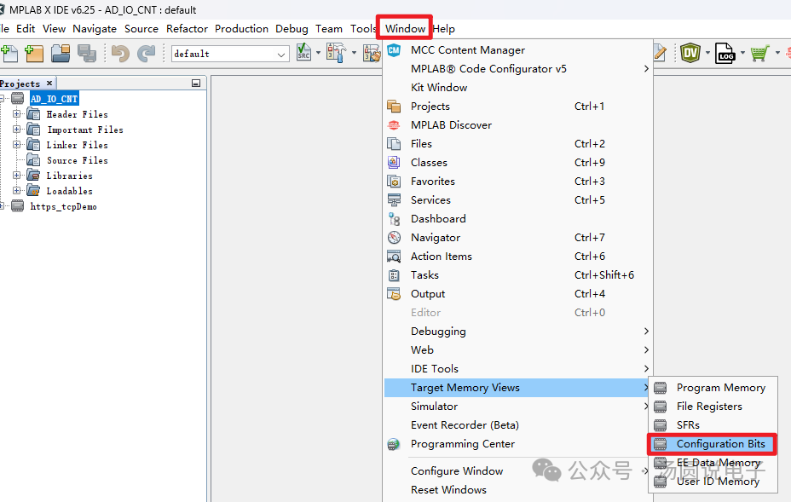Open dropdown arrow next to LOG icon

click(742, 53)
